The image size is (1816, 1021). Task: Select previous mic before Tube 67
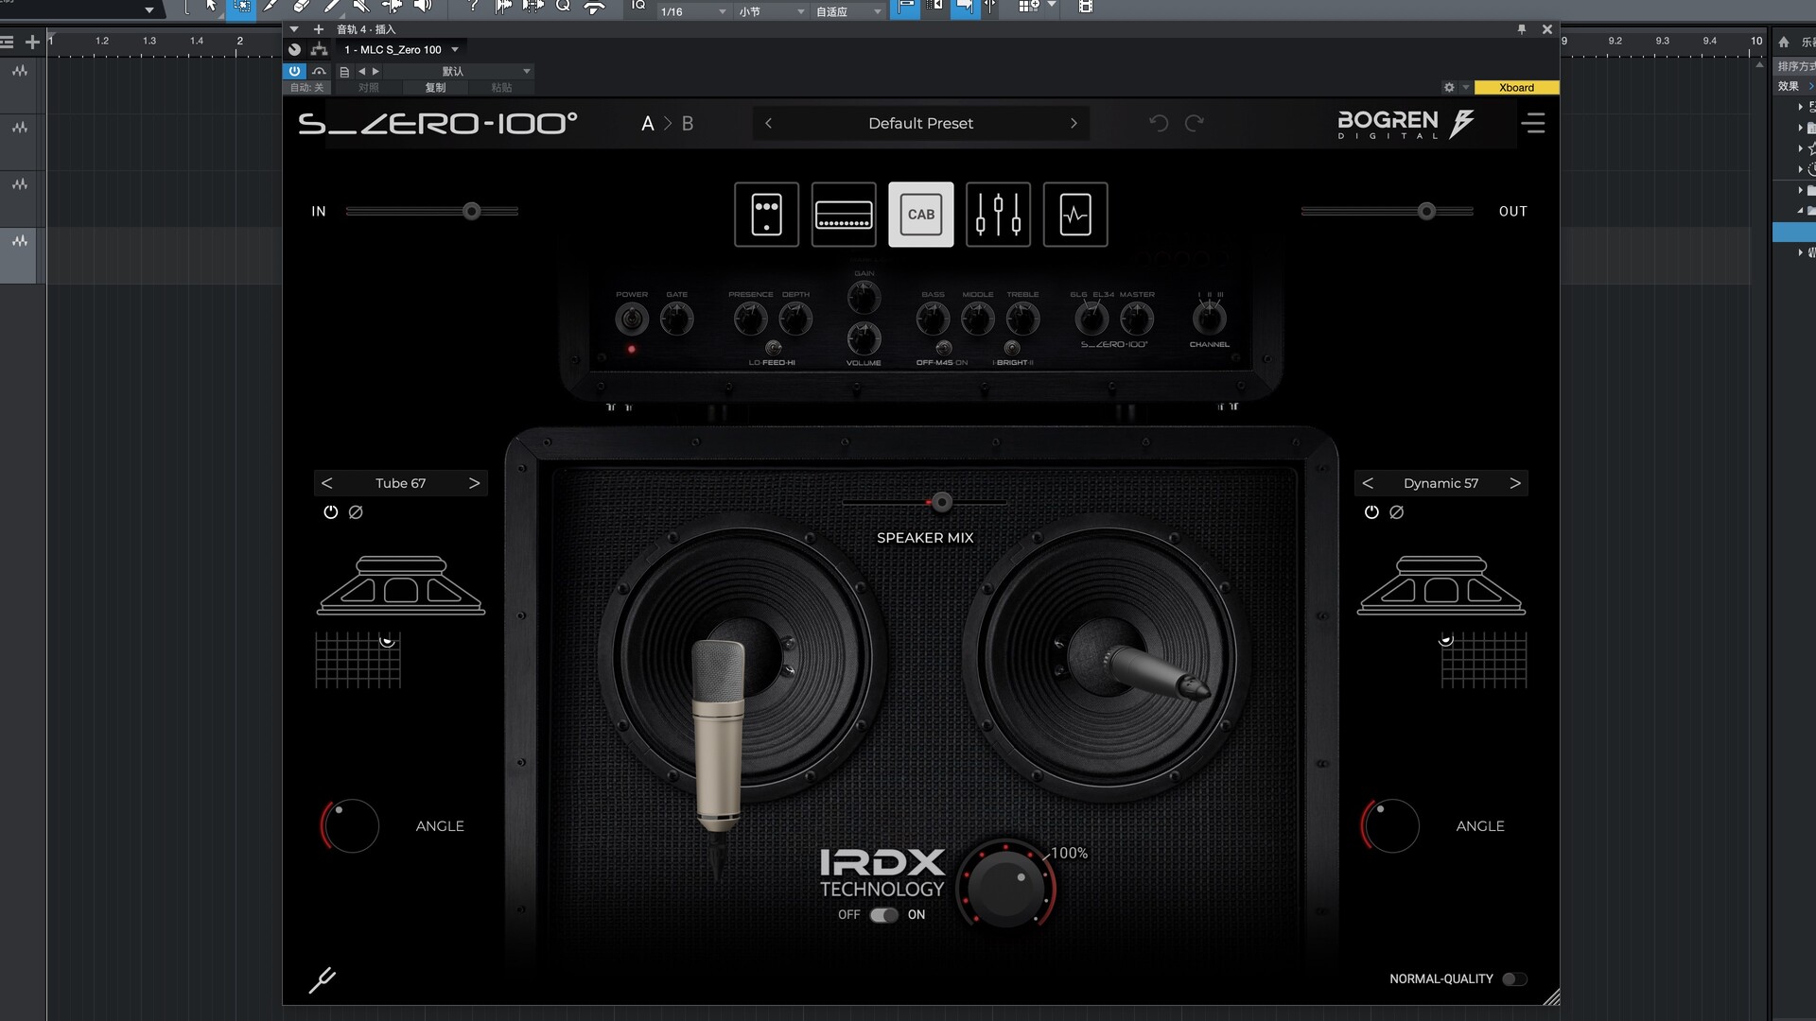coord(327,483)
